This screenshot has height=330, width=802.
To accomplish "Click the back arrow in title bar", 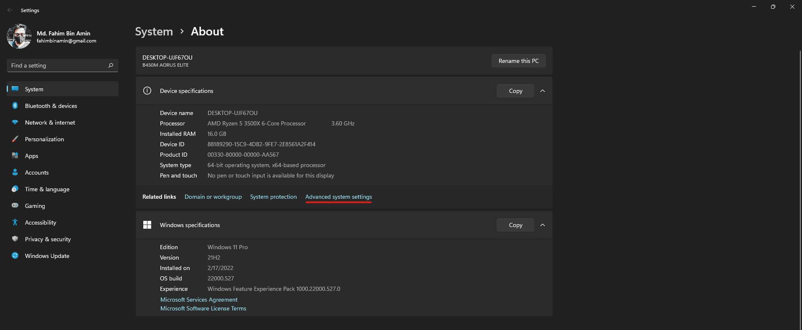I will tap(10, 10).
